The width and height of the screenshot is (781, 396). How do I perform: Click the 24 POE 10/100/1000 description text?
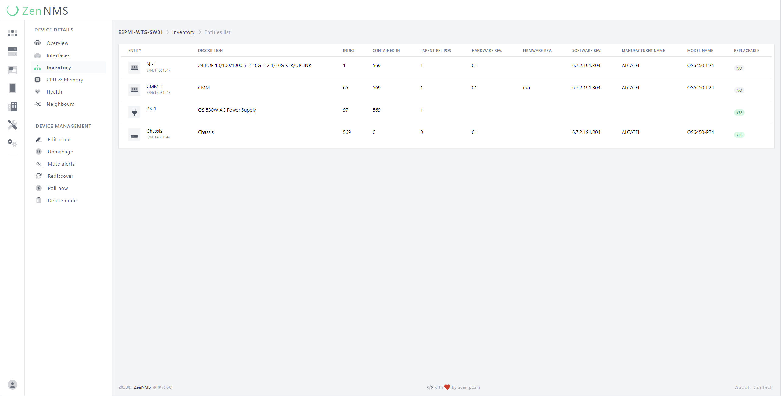(x=255, y=66)
